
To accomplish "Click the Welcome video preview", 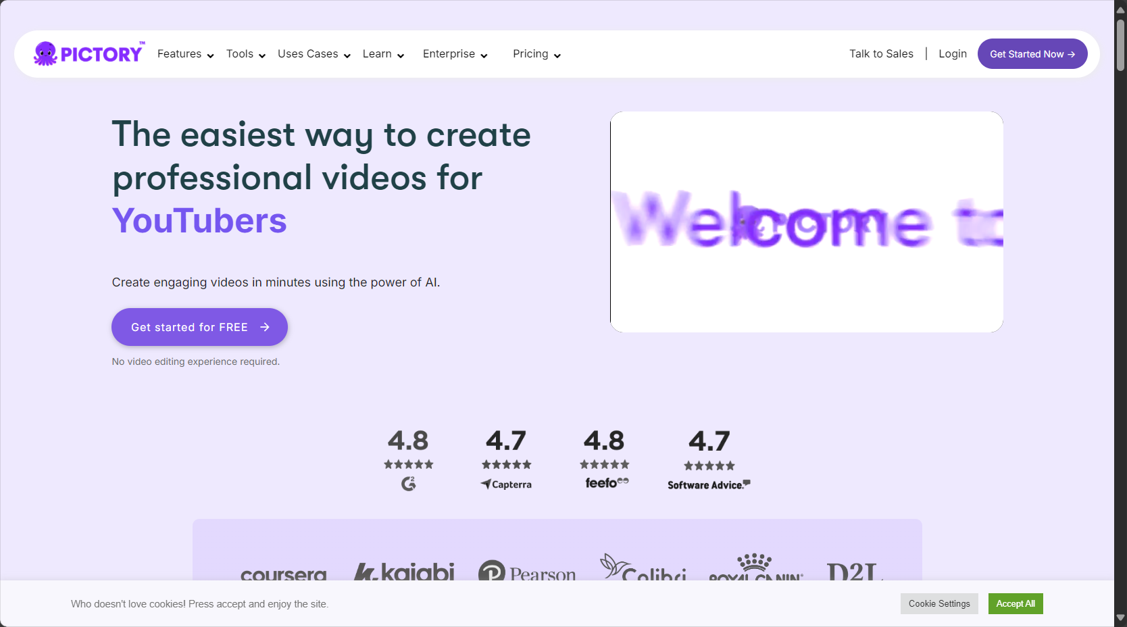I will click(807, 222).
